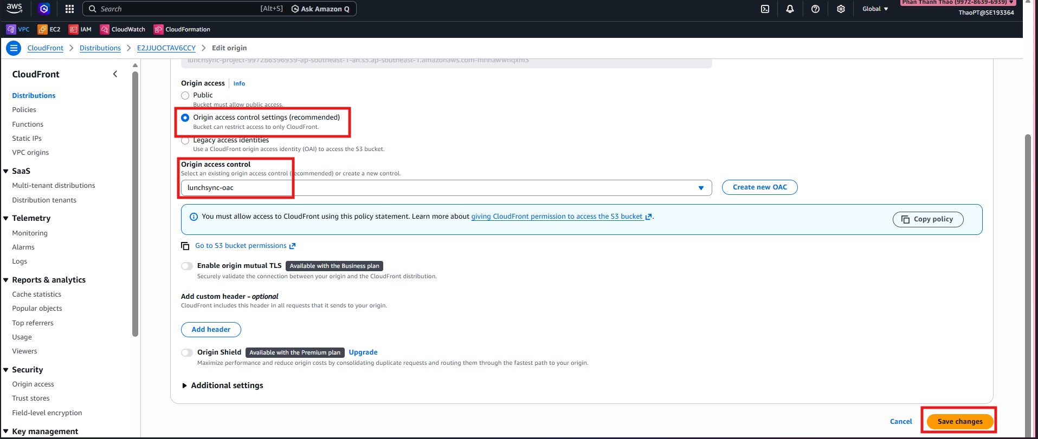1038x439 pixels.
Task: Open Multi-tenant distributions in sidebar
Action: [x=54, y=185]
